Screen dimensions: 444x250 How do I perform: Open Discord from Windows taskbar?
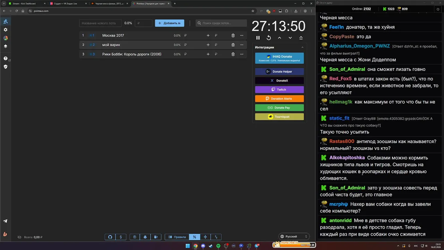pos(203,246)
